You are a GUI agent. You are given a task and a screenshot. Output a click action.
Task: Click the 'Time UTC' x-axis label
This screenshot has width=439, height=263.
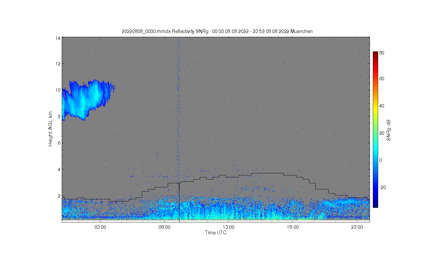coord(216,233)
